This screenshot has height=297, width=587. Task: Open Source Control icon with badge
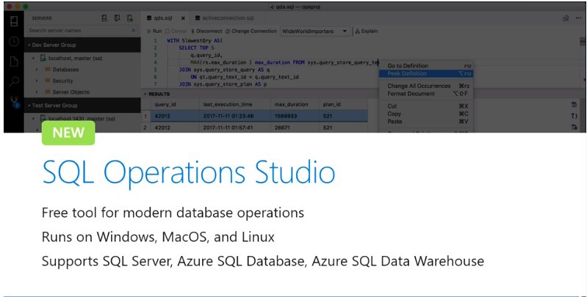coord(14,102)
